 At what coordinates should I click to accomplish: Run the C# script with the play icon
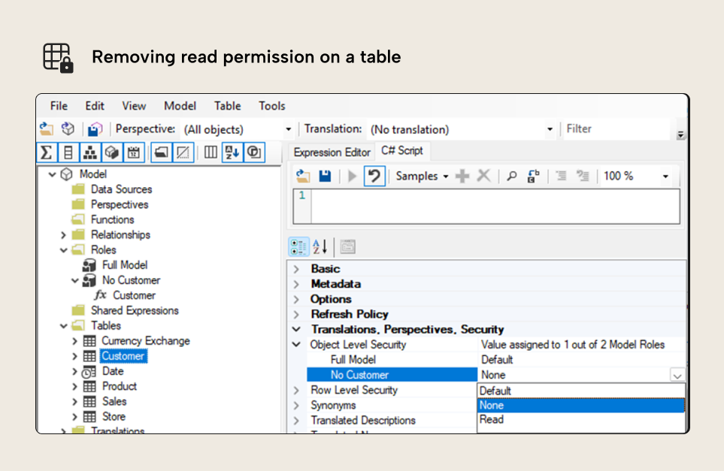(353, 175)
